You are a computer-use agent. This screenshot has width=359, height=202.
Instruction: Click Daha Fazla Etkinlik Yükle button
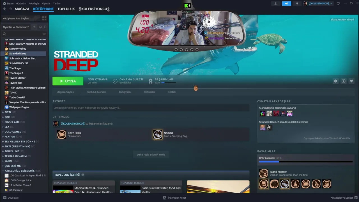click(x=151, y=155)
